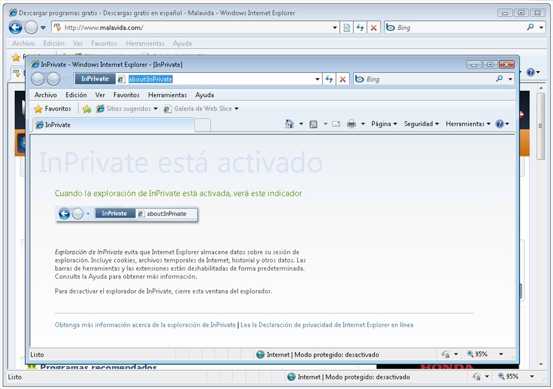The image size is (553, 389).
Task: Click the Favorites star in the Malavida window
Action: [16, 57]
